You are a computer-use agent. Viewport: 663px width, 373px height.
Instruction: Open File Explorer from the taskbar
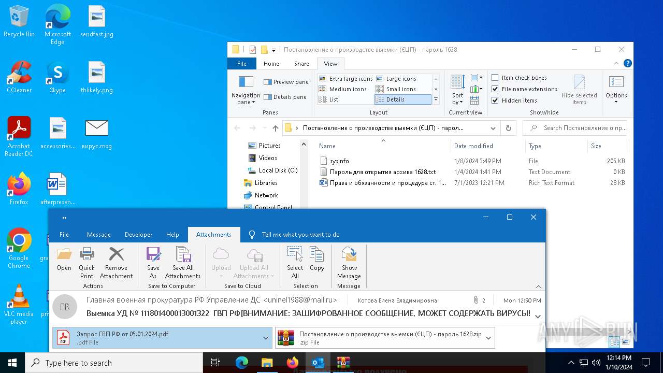(267, 363)
